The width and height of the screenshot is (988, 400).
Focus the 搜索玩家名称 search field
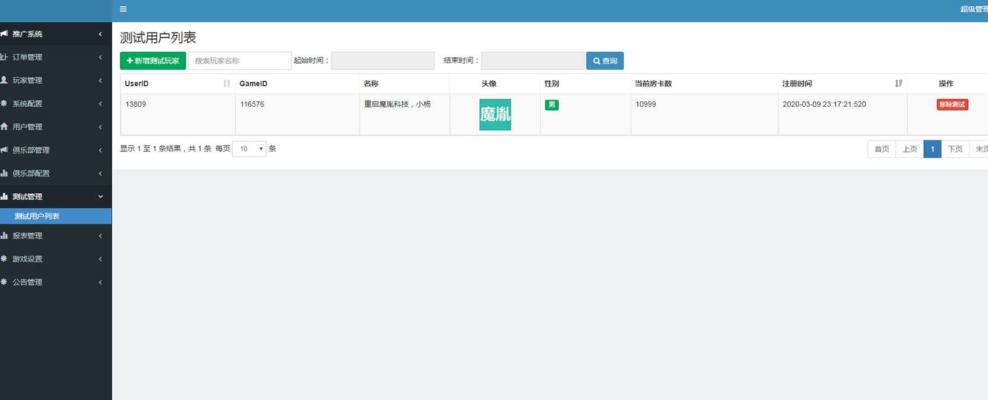pos(240,60)
